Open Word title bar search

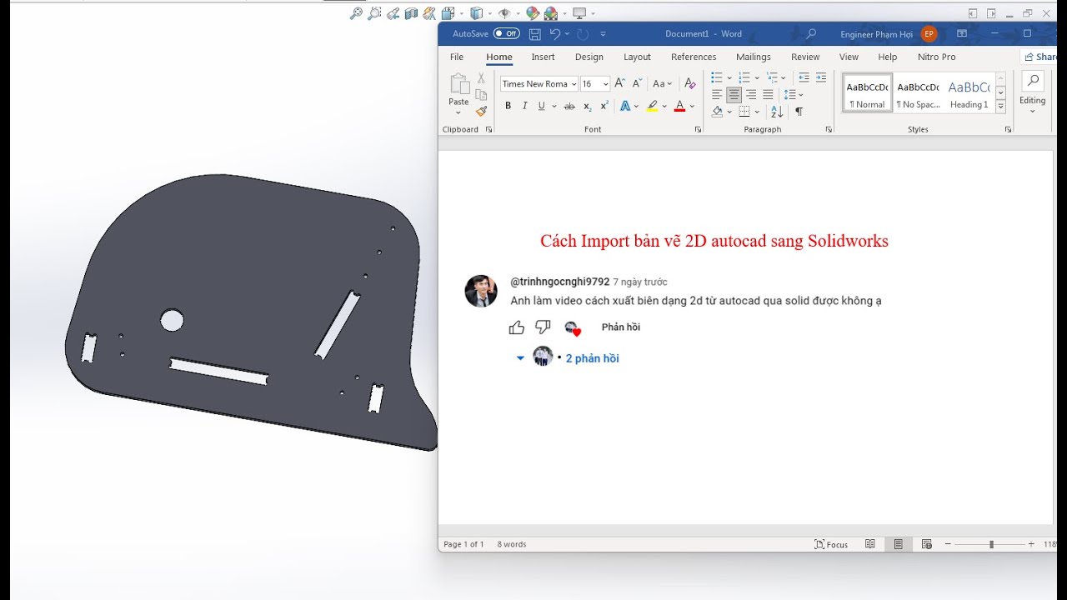[x=811, y=34]
